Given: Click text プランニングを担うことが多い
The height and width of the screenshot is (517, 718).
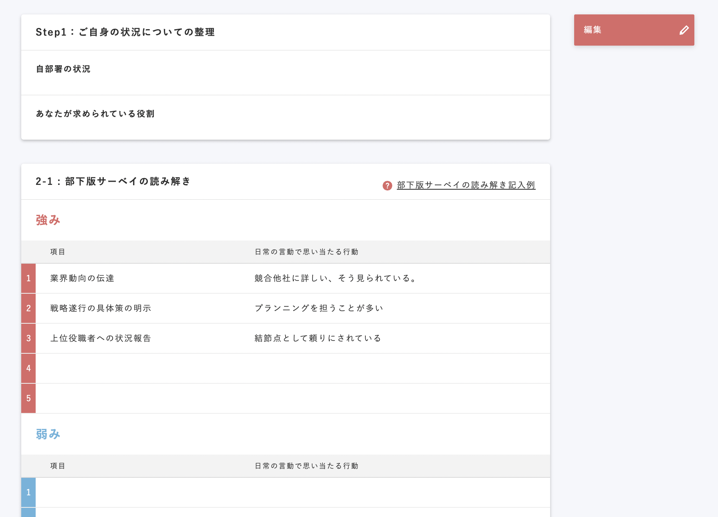Looking at the screenshot, I should (x=319, y=308).
